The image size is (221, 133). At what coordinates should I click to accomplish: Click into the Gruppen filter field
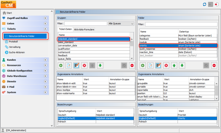tap(86, 24)
